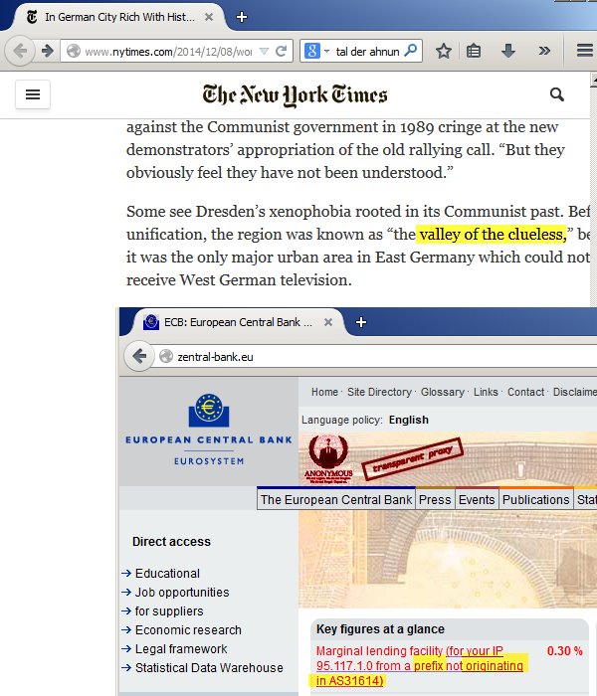Screen dimensions: 597x696
Task: Click the New York Times search magnifier
Action: pos(556,94)
